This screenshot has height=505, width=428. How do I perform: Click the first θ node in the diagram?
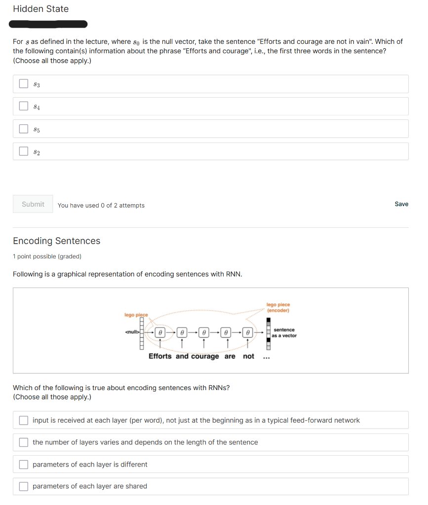[x=159, y=332]
